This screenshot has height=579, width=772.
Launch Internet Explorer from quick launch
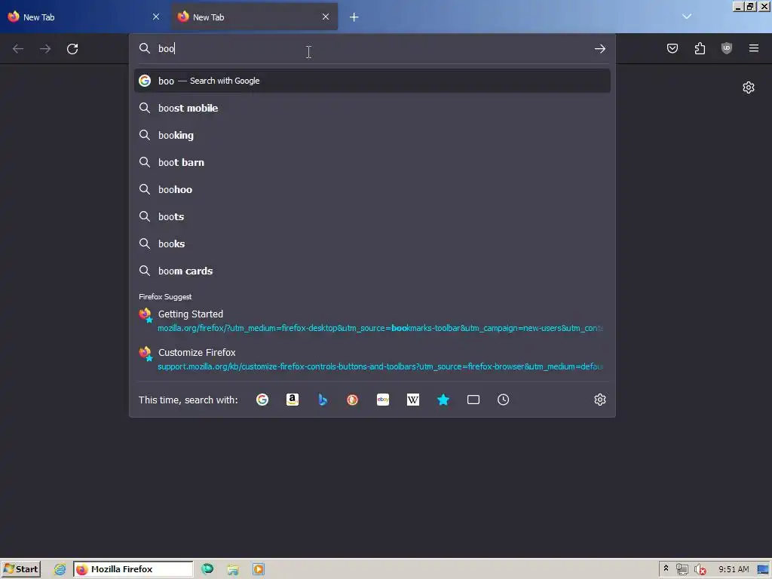pyautogui.click(x=60, y=569)
